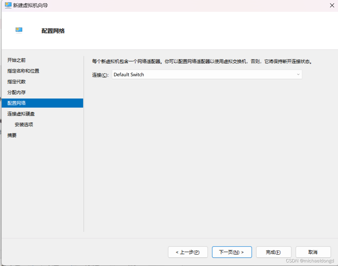Click the wizard icon in the title bar
Image resolution: width=338 pixels, height=266 pixels.
[8, 5]
